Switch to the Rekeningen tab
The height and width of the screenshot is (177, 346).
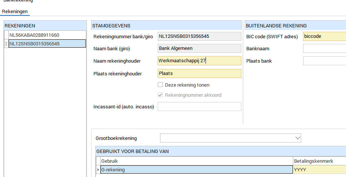15,12
